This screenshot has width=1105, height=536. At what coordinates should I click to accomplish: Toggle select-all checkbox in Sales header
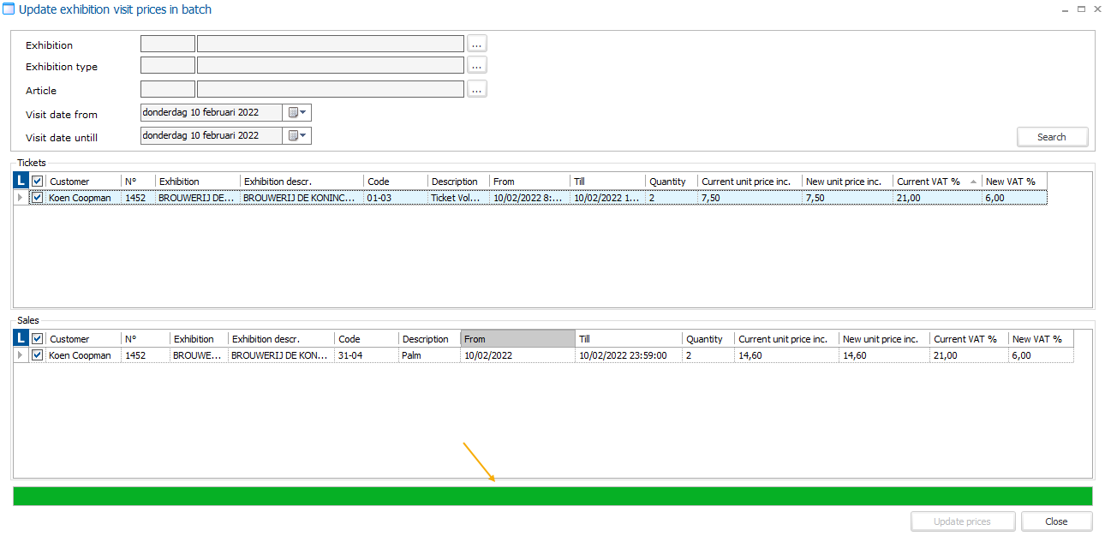[x=37, y=339]
